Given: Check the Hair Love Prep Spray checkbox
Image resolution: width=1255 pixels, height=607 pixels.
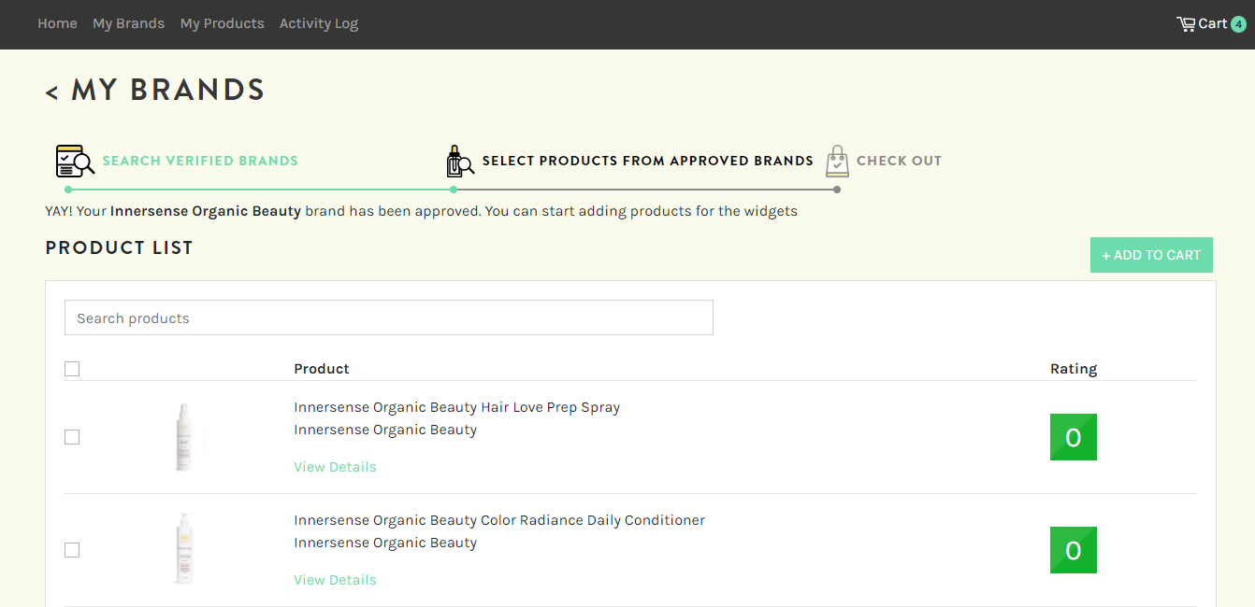Looking at the screenshot, I should pos(72,437).
